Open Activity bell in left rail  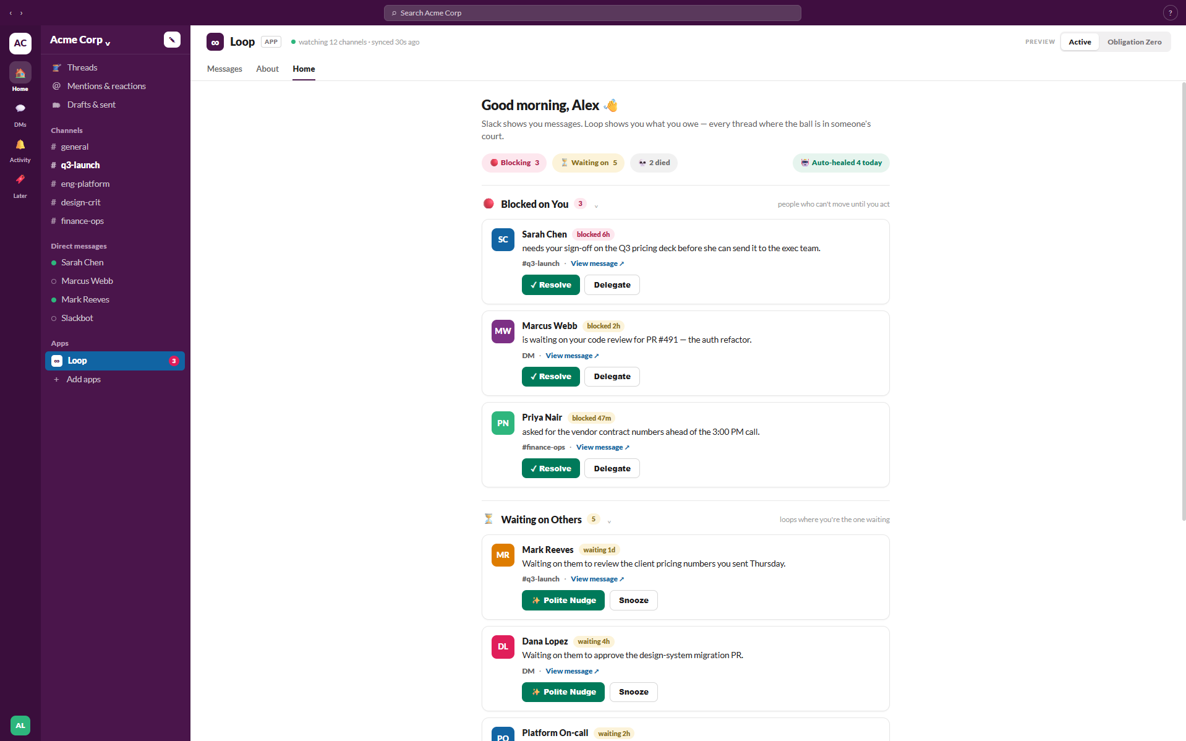pos(20,150)
